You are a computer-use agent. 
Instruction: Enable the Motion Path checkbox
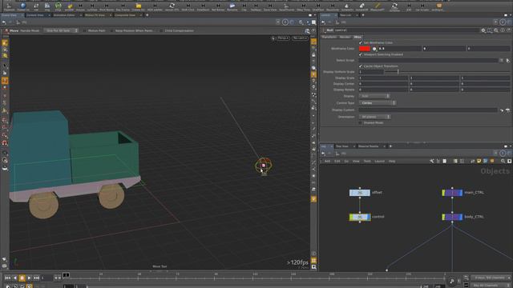pyautogui.click(x=84, y=30)
